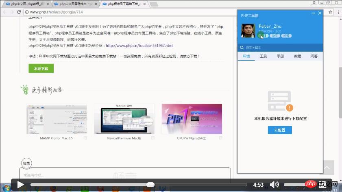Click the magnifier icon in PHP工具箱 search
The image size is (342, 192).
pyautogui.click(x=242, y=48)
